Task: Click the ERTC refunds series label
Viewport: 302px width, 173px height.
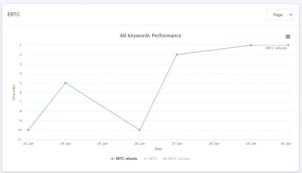Action: tap(276, 48)
